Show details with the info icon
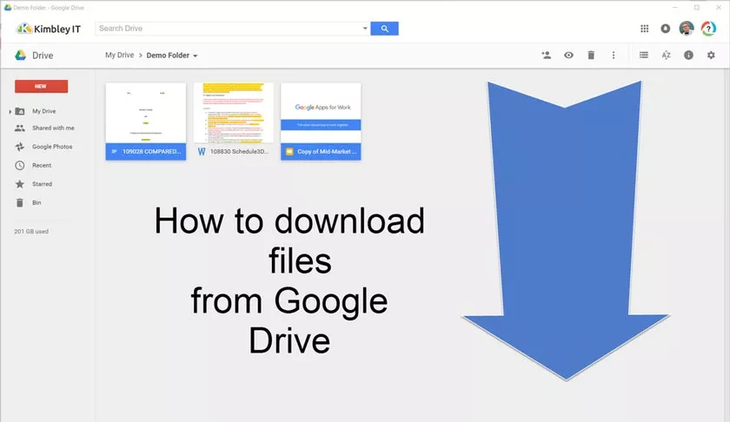Image resolution: width=730 pixels, height=422 pixels. [x=688, y=55]
